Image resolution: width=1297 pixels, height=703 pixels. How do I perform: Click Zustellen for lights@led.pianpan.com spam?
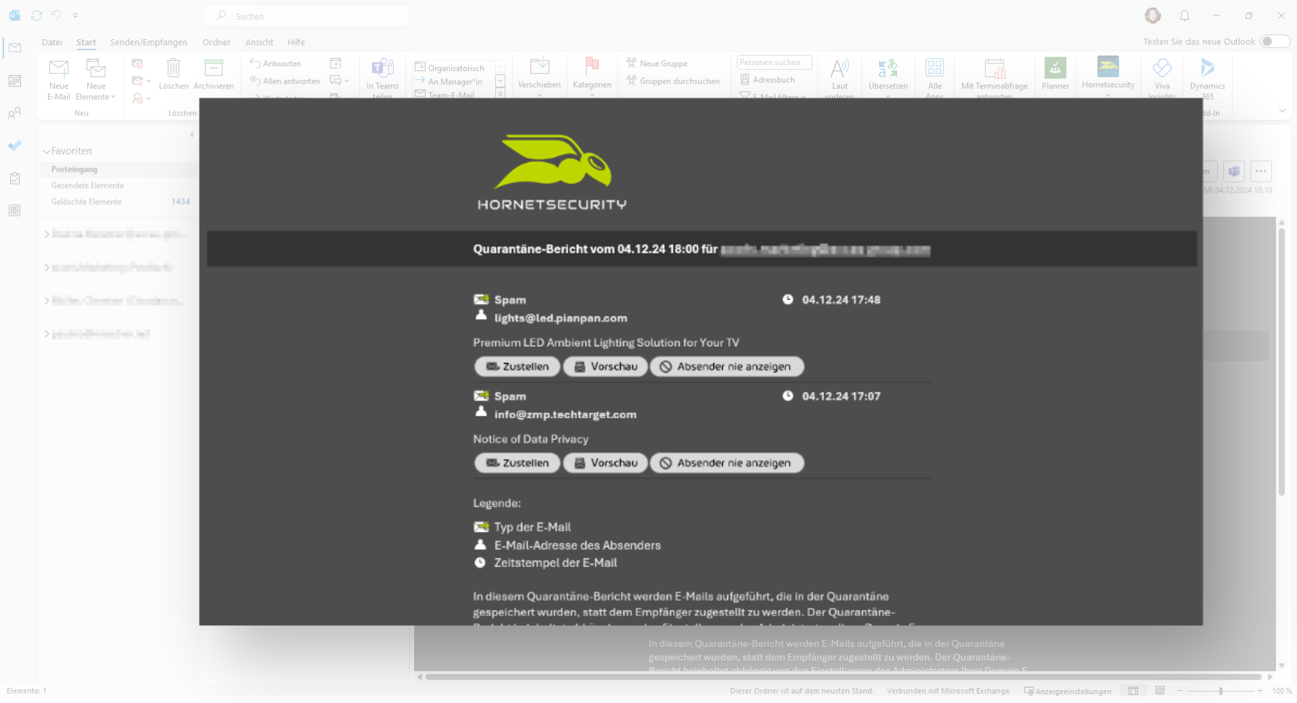(x=517, y=366)
